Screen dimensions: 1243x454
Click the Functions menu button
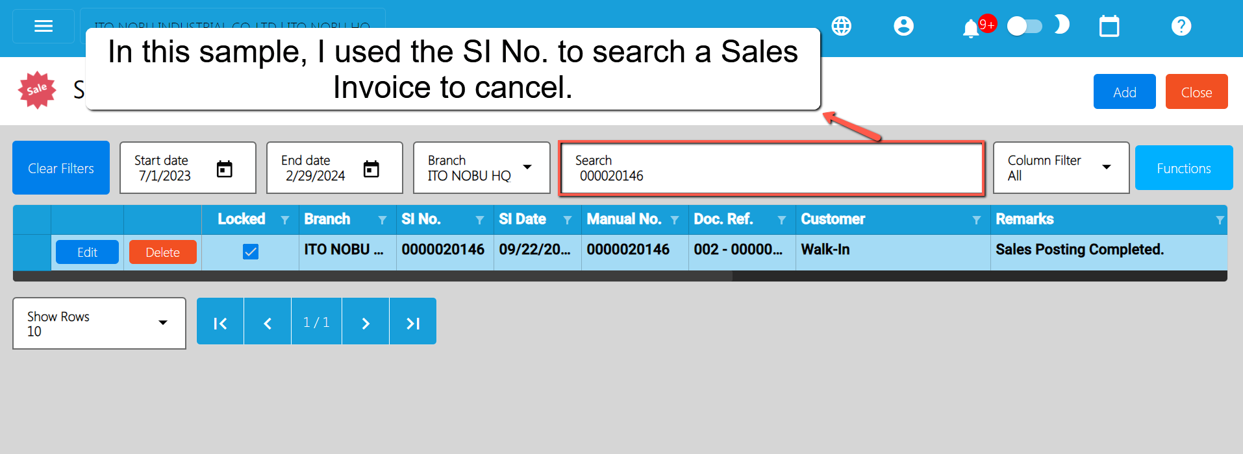(x=1183, y=168)
